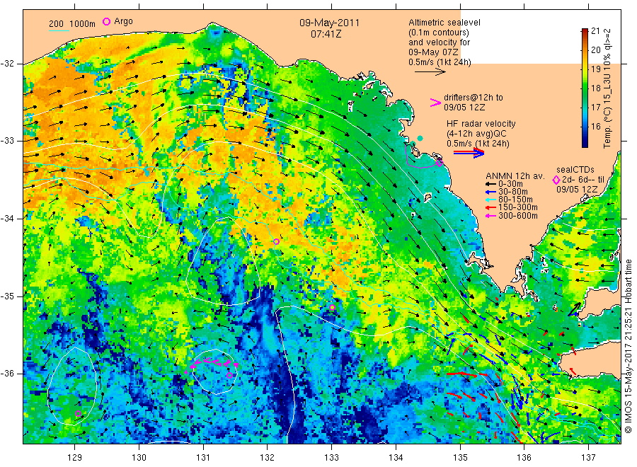Click the 16 value on the color bar scale

click(595, 127)
